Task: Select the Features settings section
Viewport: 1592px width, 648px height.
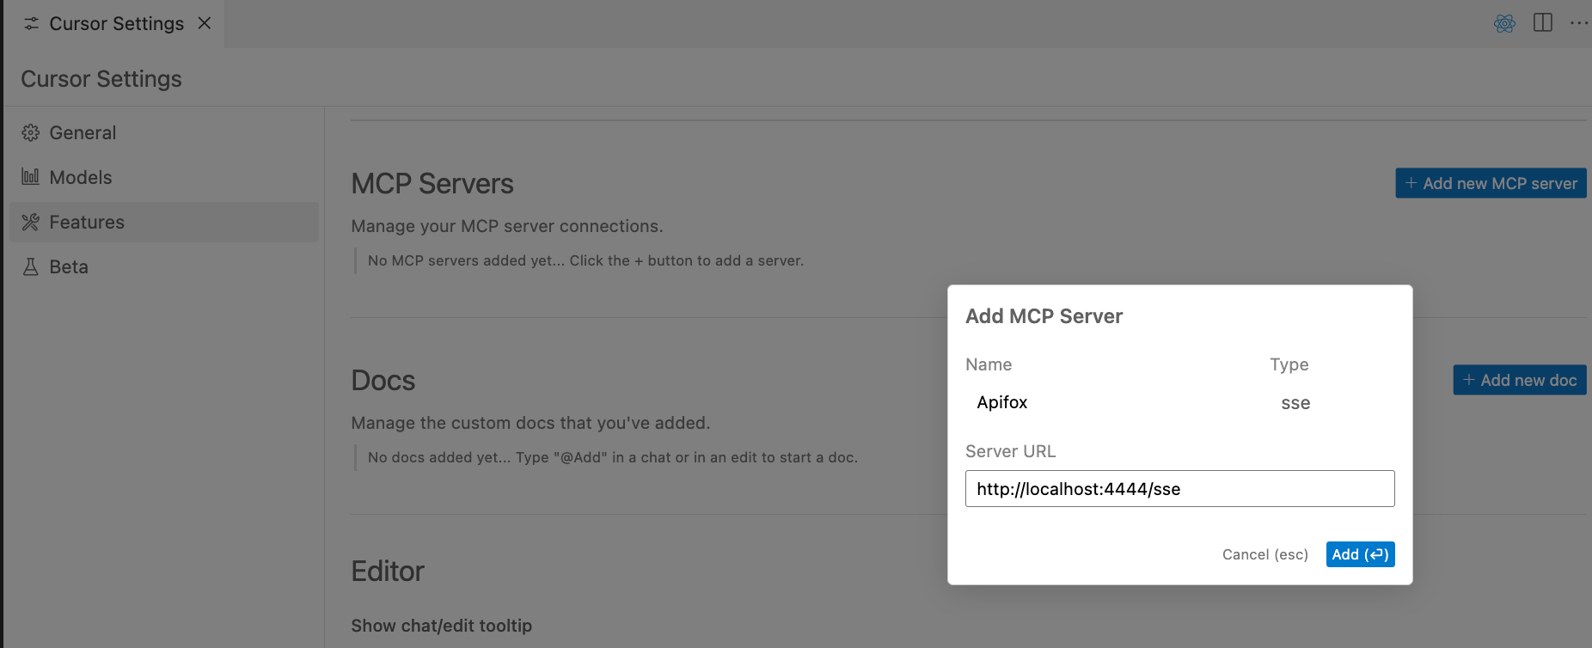Action: [x=87, y=223]
